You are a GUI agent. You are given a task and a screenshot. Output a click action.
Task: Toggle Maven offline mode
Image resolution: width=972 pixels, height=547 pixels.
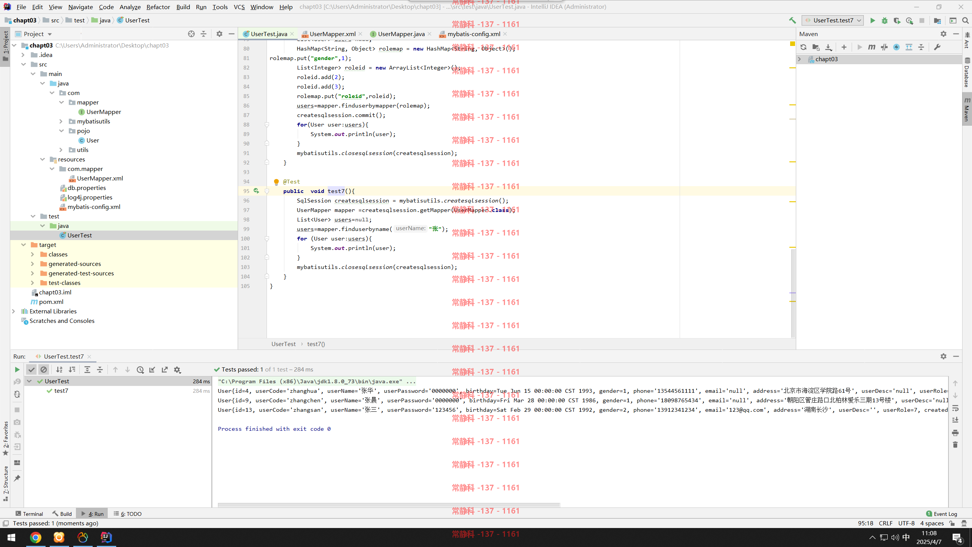(884, 47)
